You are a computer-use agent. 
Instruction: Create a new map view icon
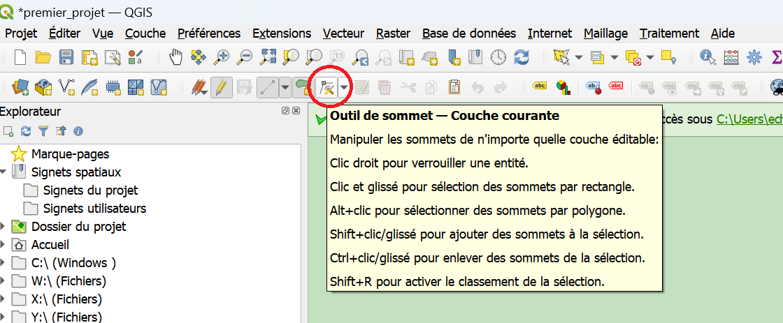(408, 57)
